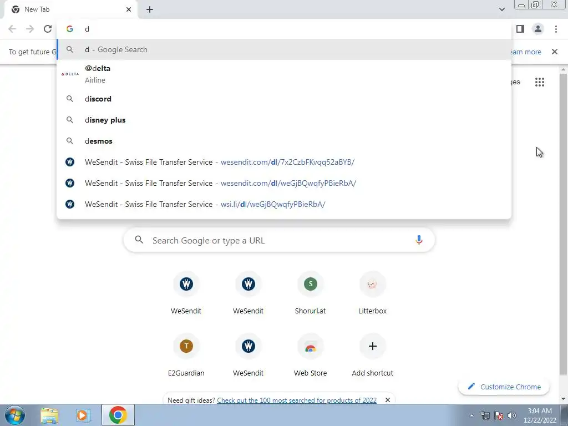This screenshot has height=426, width=568.
Task: Click the Chrome taskbar icon
Action: pos(118,415)
